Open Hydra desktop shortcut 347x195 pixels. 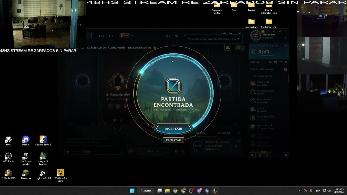pos(8,141)
